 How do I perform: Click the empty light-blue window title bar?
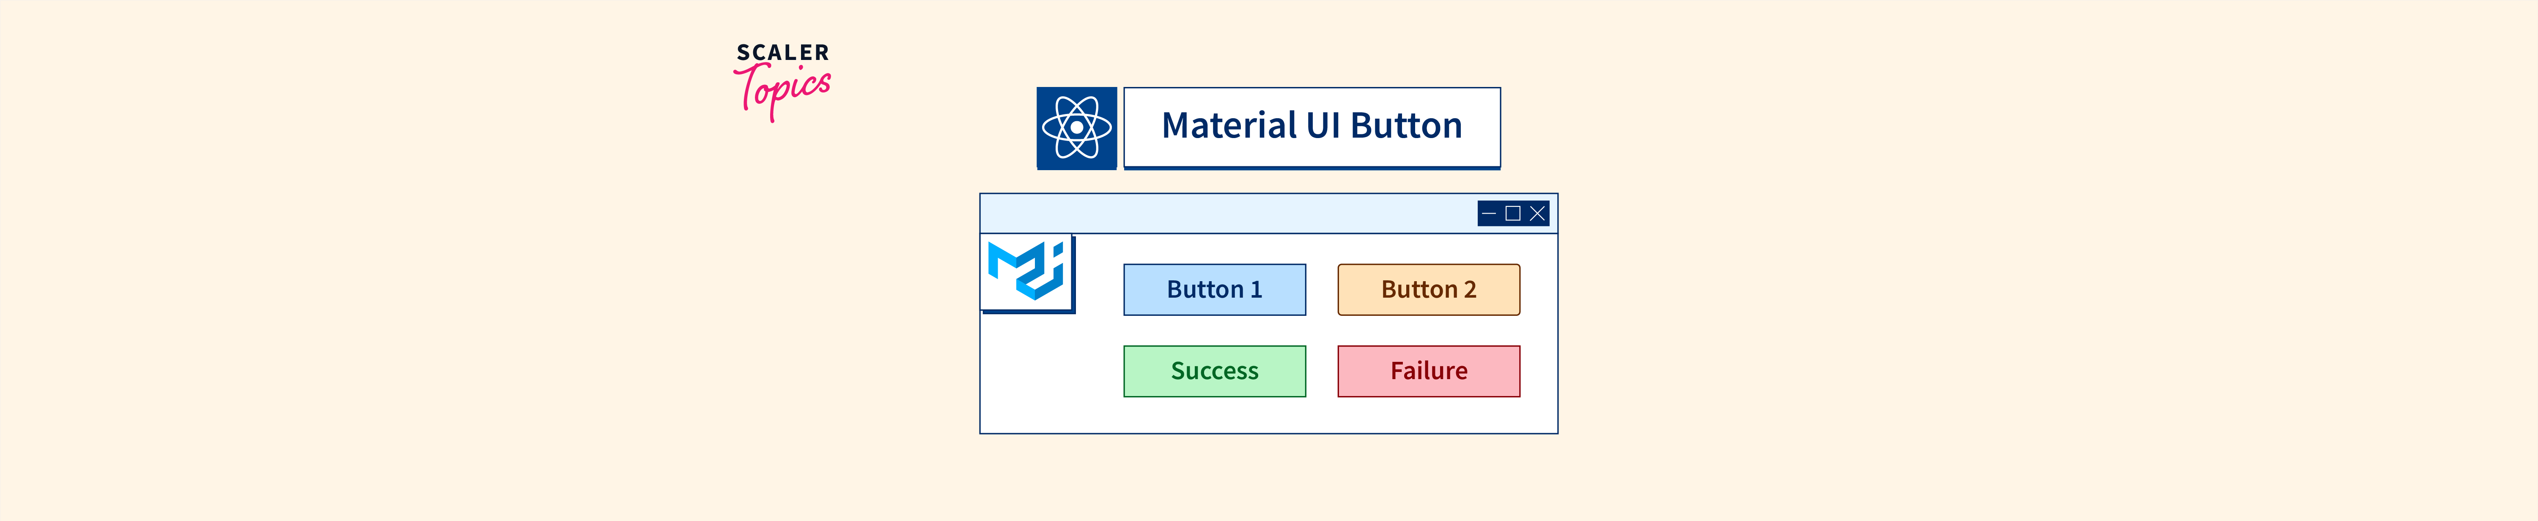click(1222, 213)
